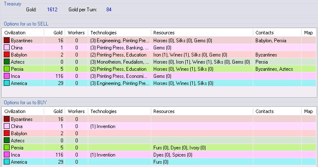
Task: Sort SELL list by Workers column header
Action: 76,33
